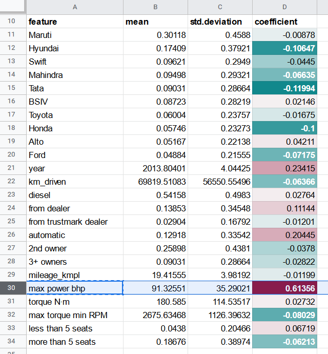This screenshot has height=354, width=328.
Task: Select the 'Honda' cell
Action: click(x=75, y=128)
